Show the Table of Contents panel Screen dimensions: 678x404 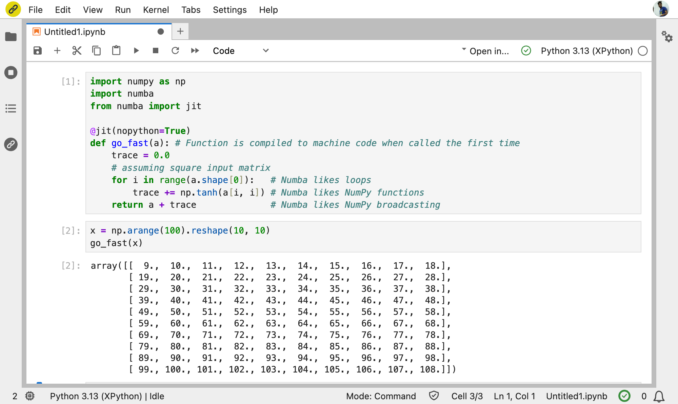[11, 108]
